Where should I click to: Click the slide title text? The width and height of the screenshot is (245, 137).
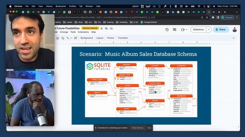(138, 54)
